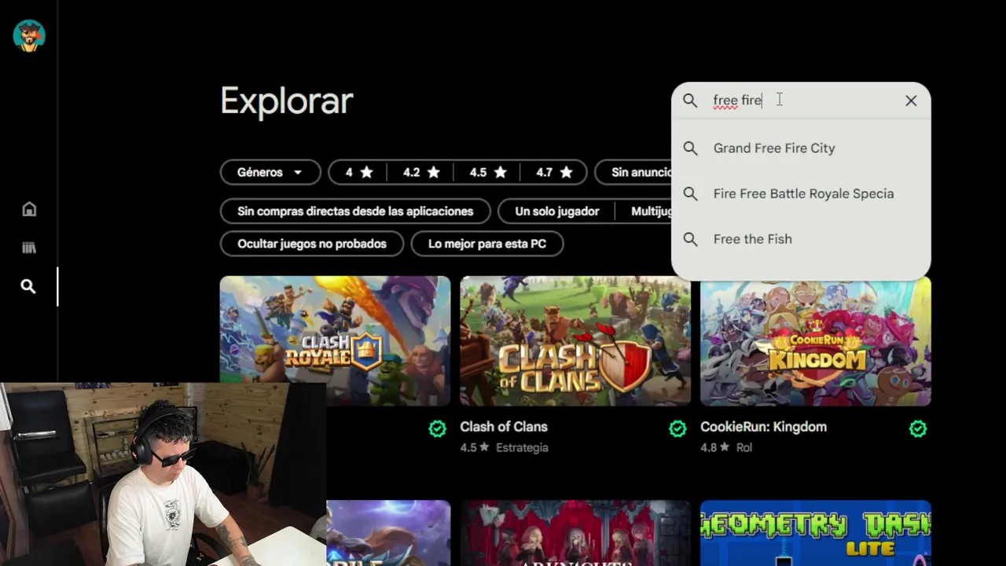This screenshot has height=566, width=1006.
Task: Click the star icon beside the CookieRun: Kingdom rating
Action: click(x=725, y=447)
